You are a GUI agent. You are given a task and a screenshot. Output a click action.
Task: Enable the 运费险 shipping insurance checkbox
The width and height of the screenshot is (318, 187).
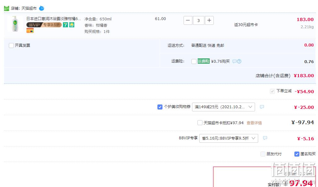coord(194,61)
